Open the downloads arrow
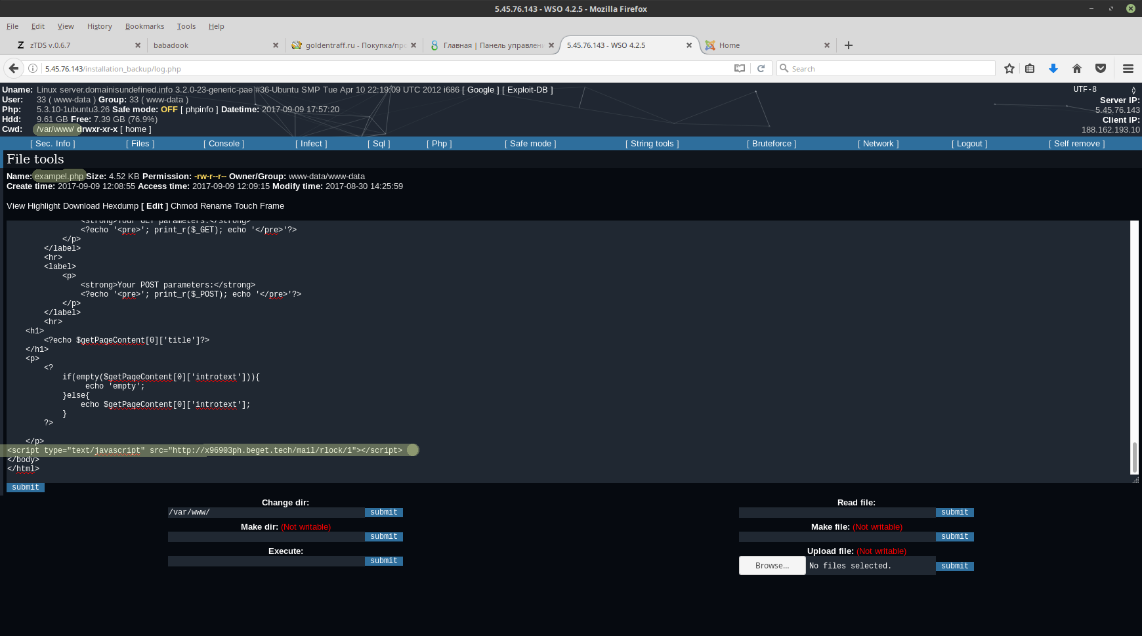Viewport: 1142px width, 636px height. point(1053,68)
